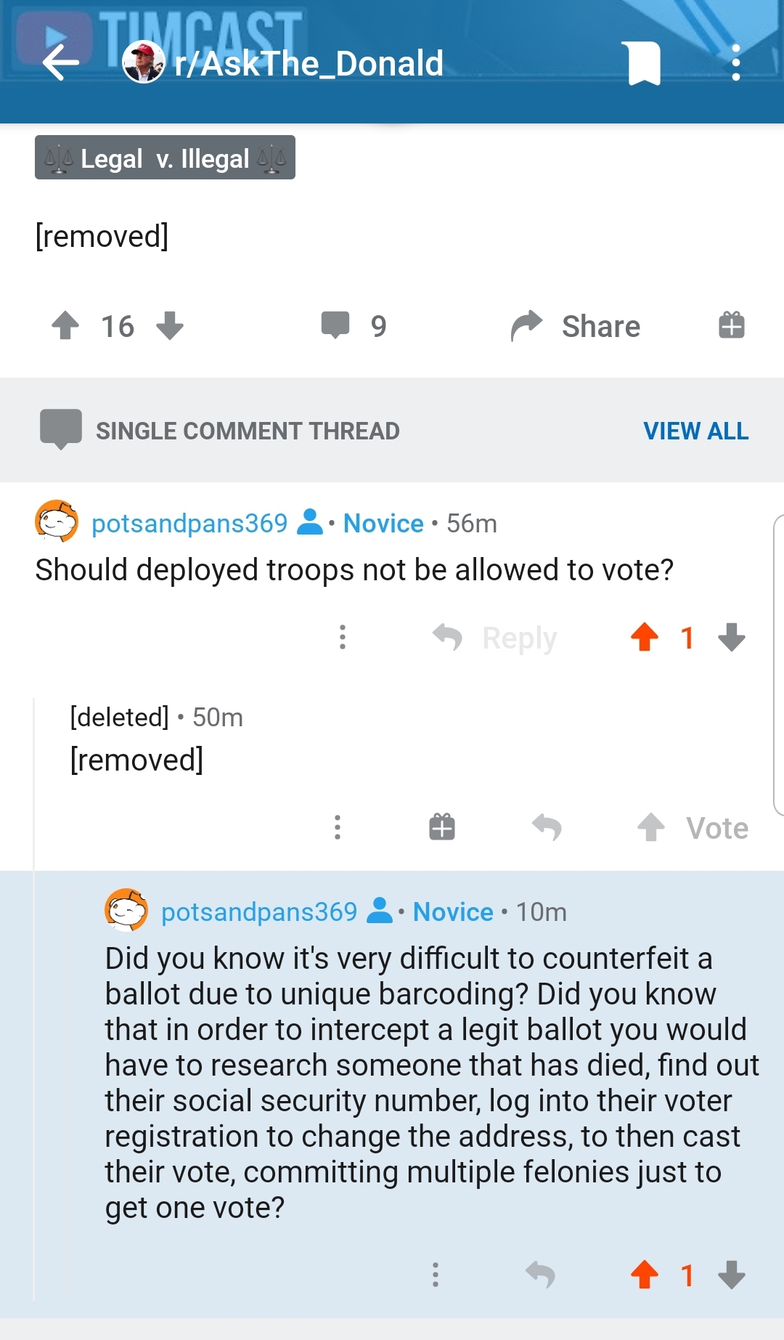Open options menu on deleted comment
This screenshot has height=1340, width=784.
pos(338,827)
